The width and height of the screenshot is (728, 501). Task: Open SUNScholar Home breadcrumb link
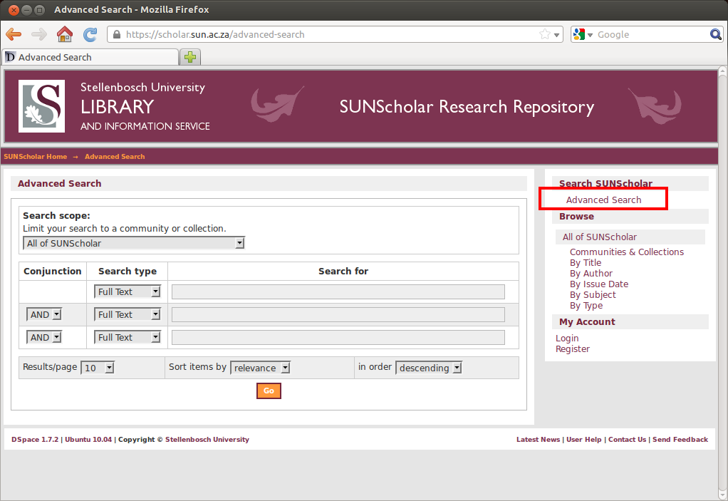point(36,157)
